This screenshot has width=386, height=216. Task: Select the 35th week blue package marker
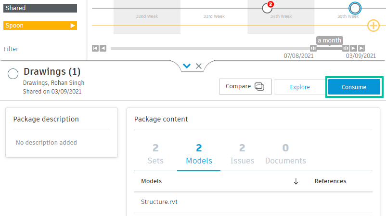(355, 8)
